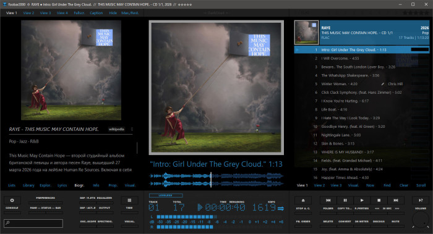Switch to View 2 in top menu
433x234 pixels.
[x=28, y=13]
